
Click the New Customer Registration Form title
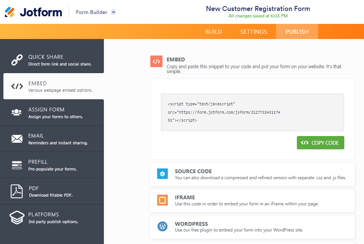258,9
